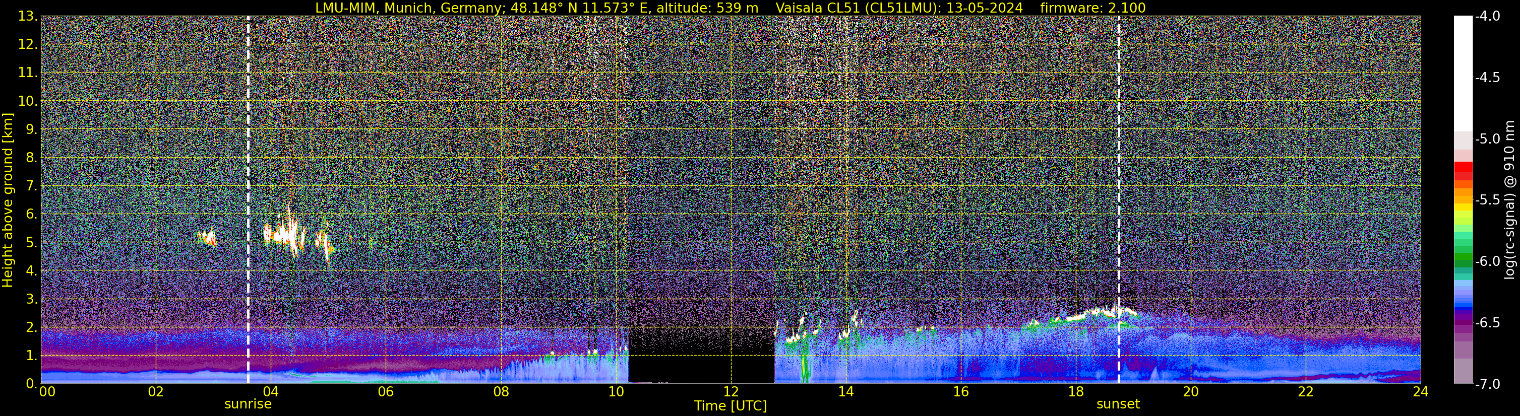Screen dimensions: 1520x416
Task: Click the '02' time tick label
Action: point(155,392)
